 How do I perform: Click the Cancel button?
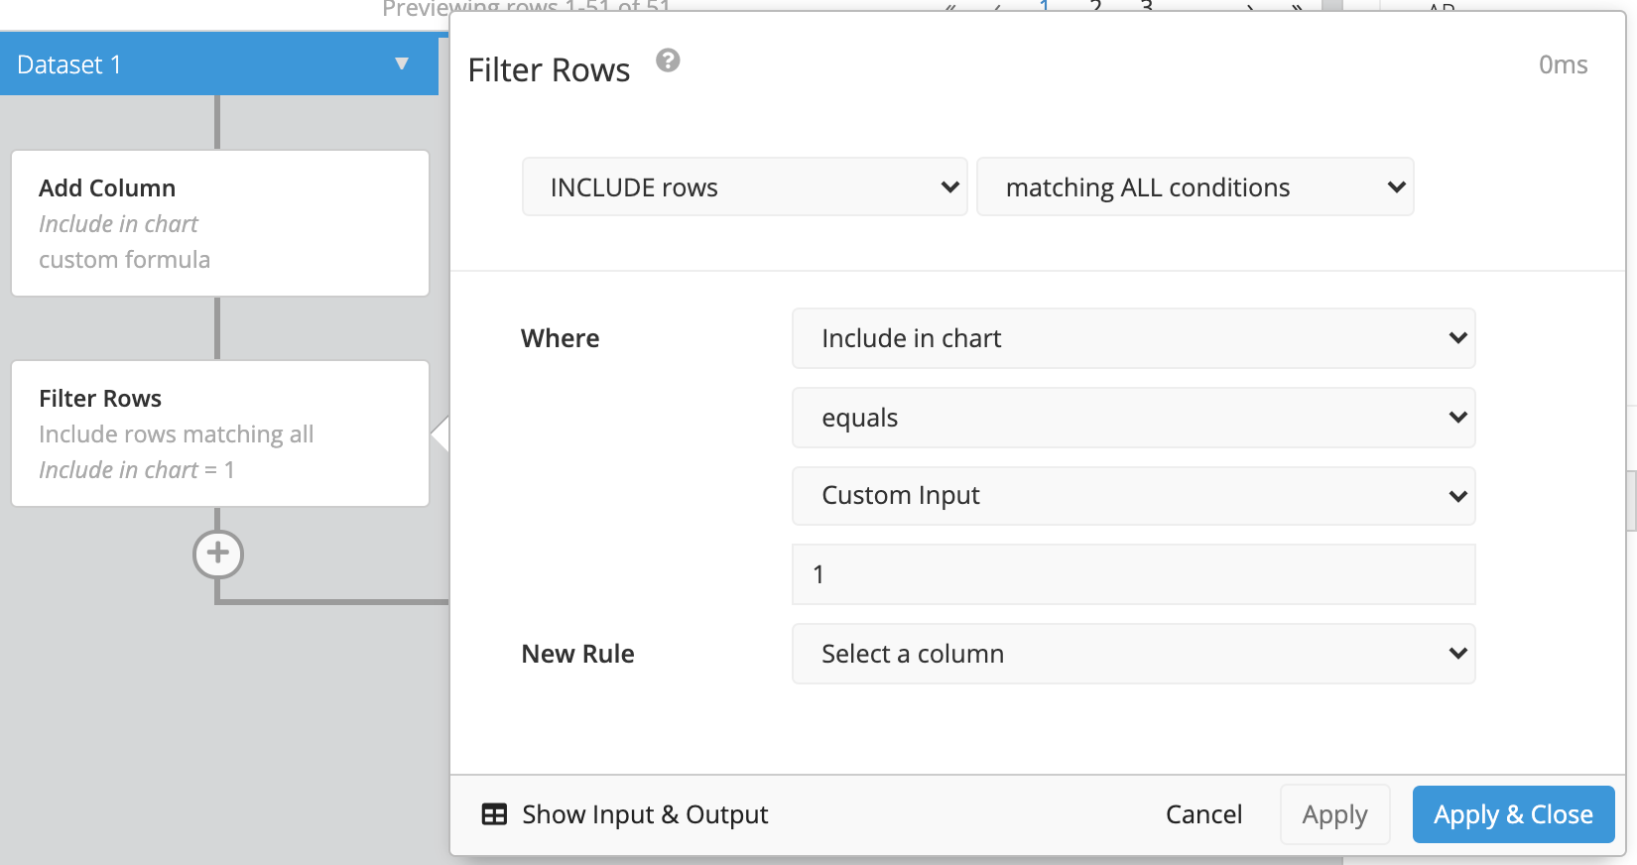tap(1203, 814)
